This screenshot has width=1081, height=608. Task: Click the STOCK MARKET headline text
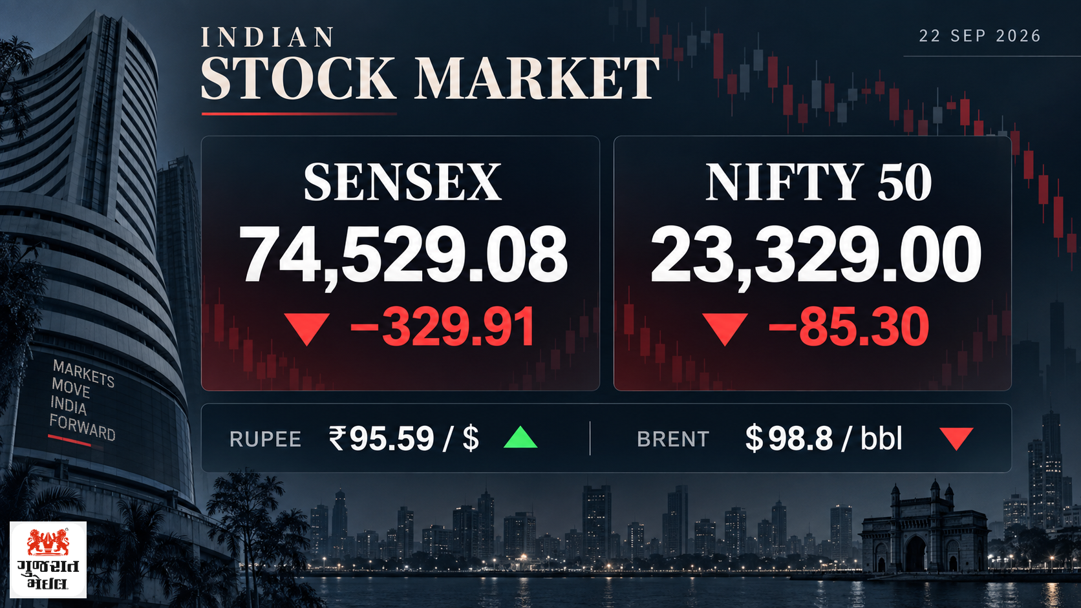430,78
